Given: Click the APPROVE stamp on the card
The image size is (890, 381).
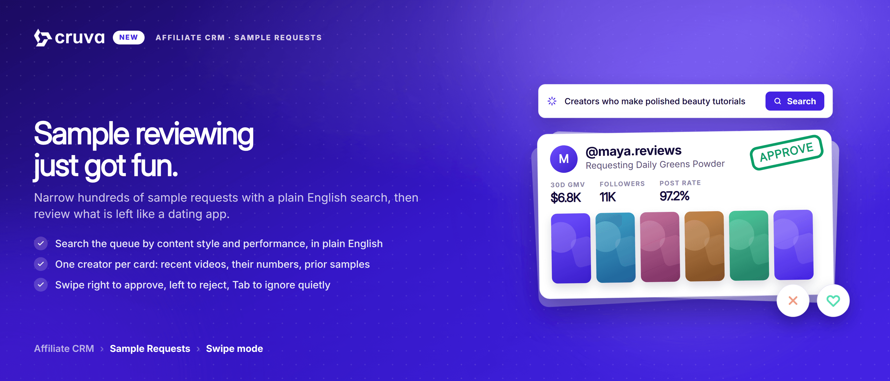Looking at the screenshot, I should point(786,152).
